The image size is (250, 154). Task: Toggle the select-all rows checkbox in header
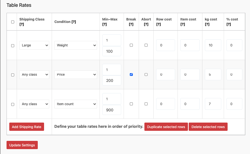coord(13,22)
